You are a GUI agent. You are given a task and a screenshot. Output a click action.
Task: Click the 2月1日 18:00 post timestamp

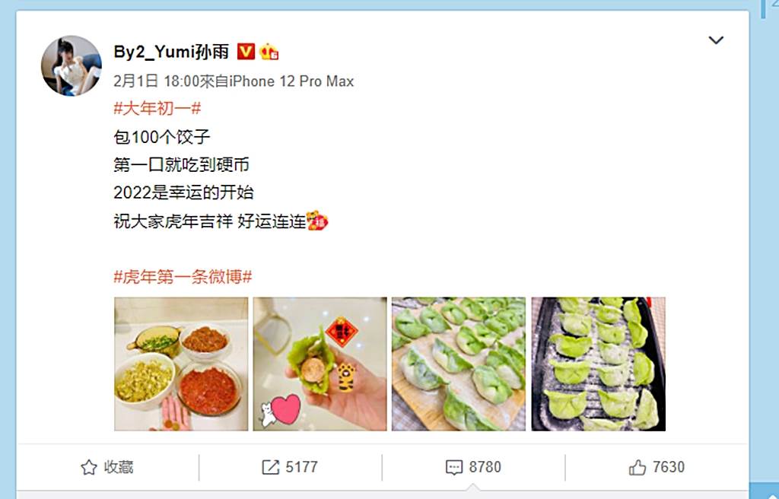point(157,81)
